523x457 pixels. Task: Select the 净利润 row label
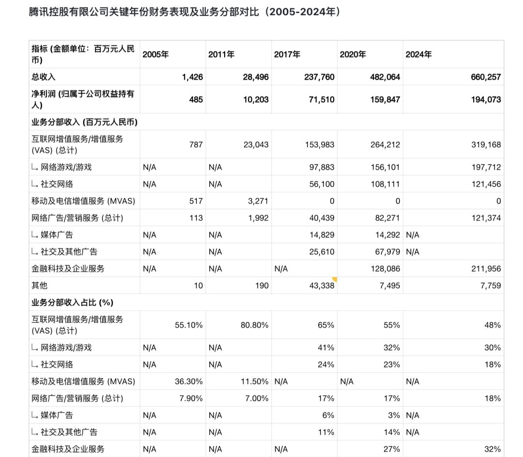[x=83, y=99]
